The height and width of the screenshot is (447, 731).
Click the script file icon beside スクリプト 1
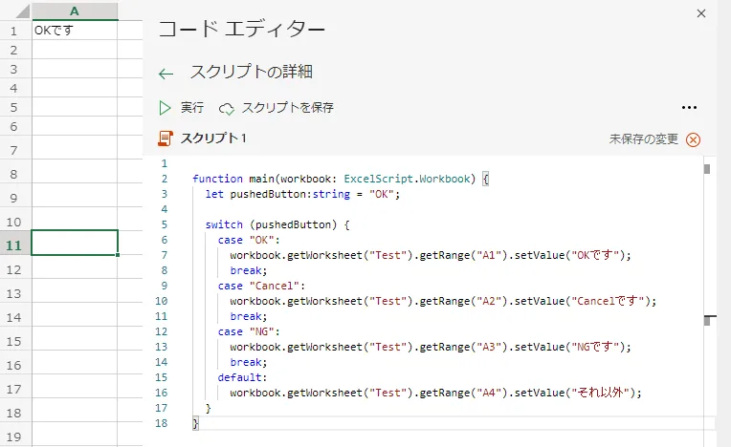point(166,139)
